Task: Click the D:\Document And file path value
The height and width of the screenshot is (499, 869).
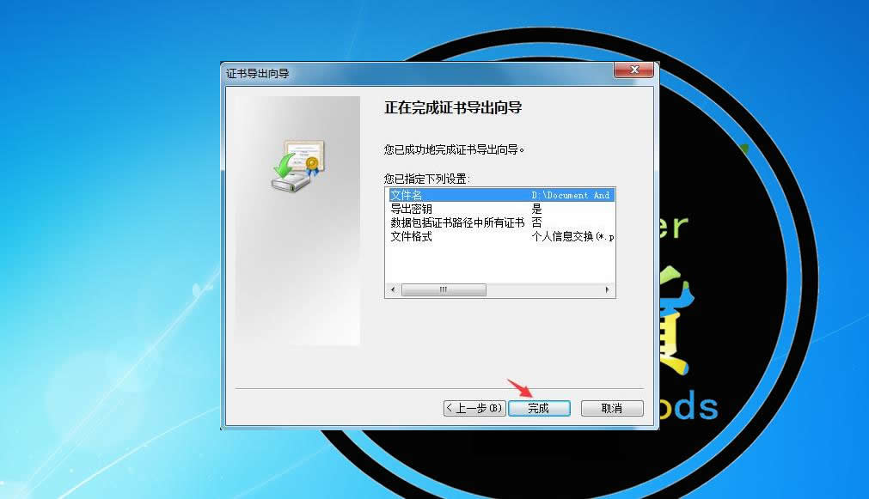Action: pos(572,195)
